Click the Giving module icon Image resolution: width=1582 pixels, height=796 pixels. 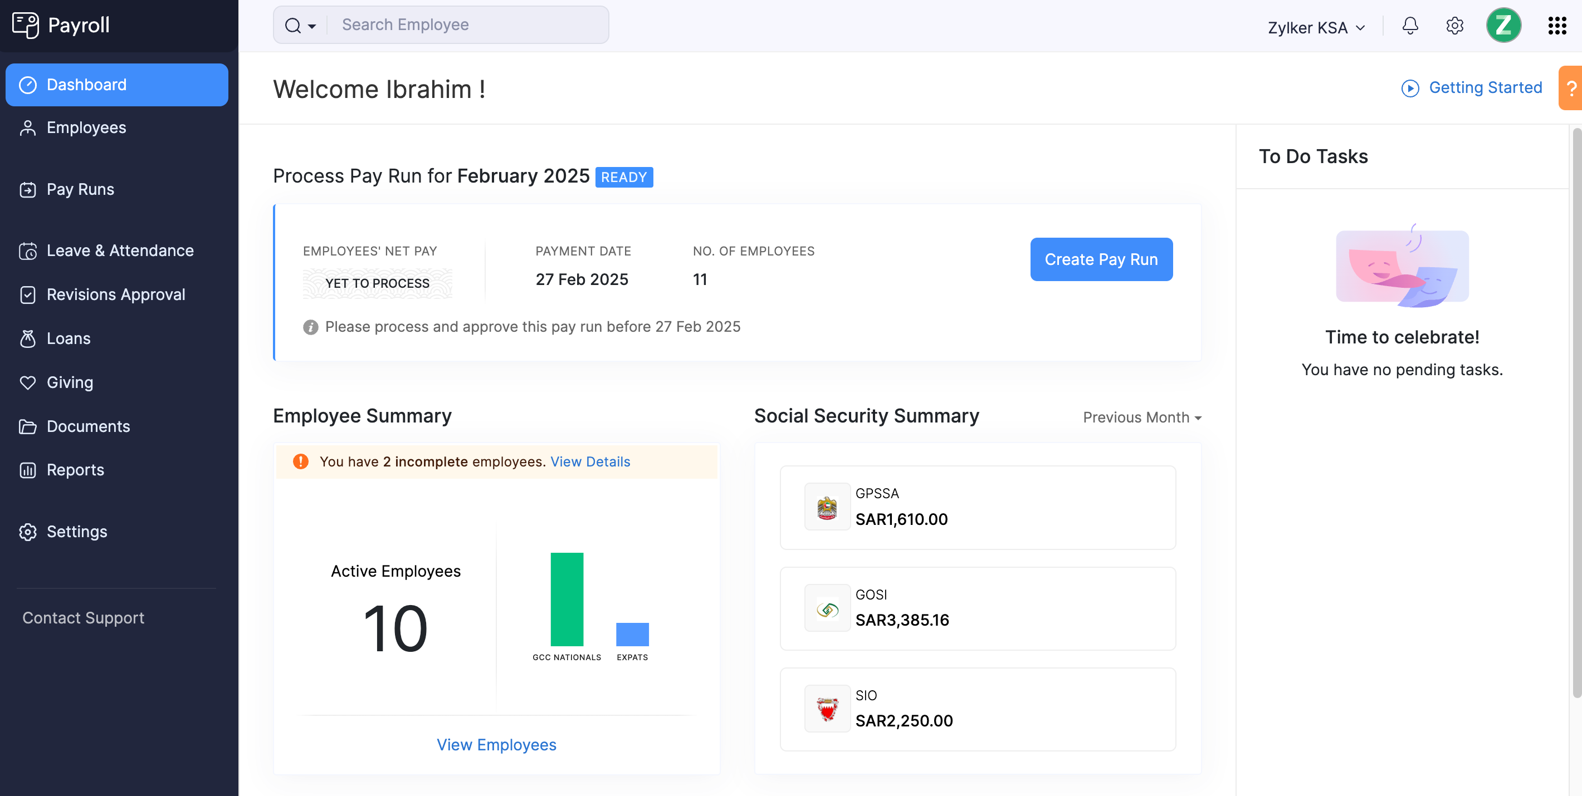tap(27, 382)
